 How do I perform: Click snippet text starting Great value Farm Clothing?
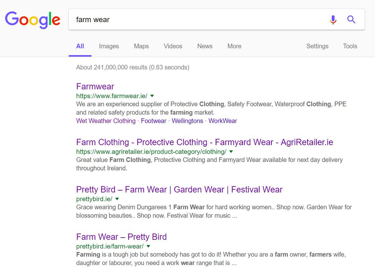pos(209,164)
